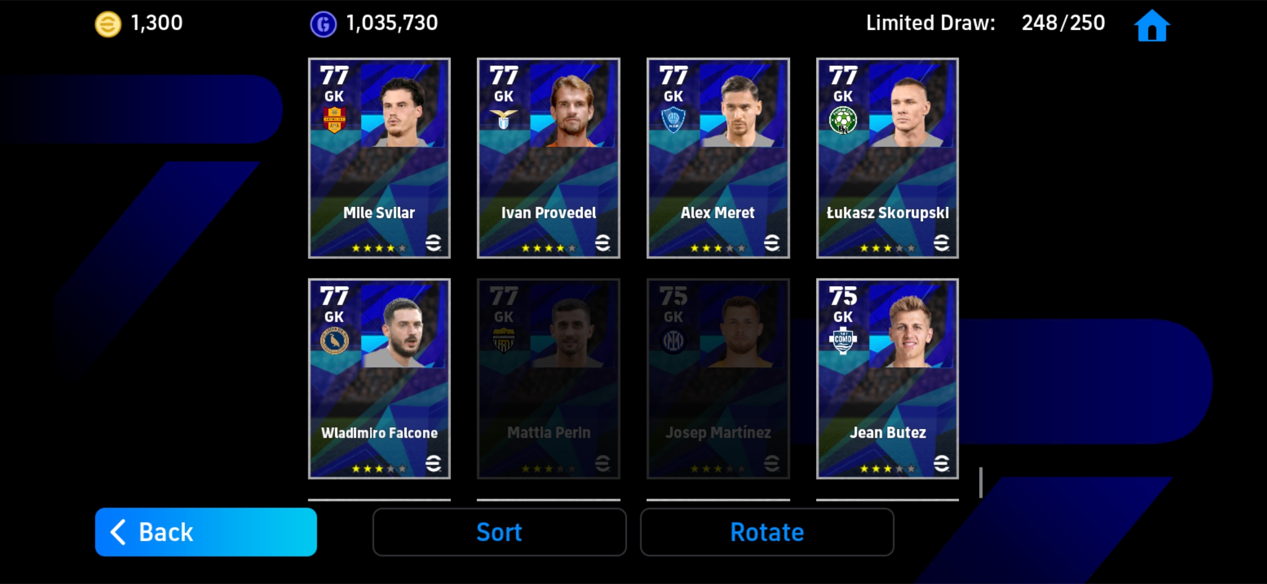The width and height of the screenshot is (1267, 584).
Task: Select the Wladimiro Falcone player card
Action: point(379,379)
